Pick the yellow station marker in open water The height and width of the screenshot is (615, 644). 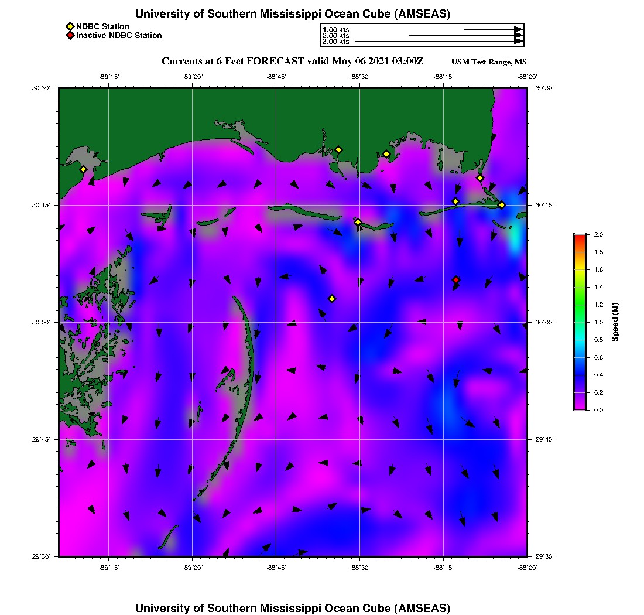coord(332,299)
